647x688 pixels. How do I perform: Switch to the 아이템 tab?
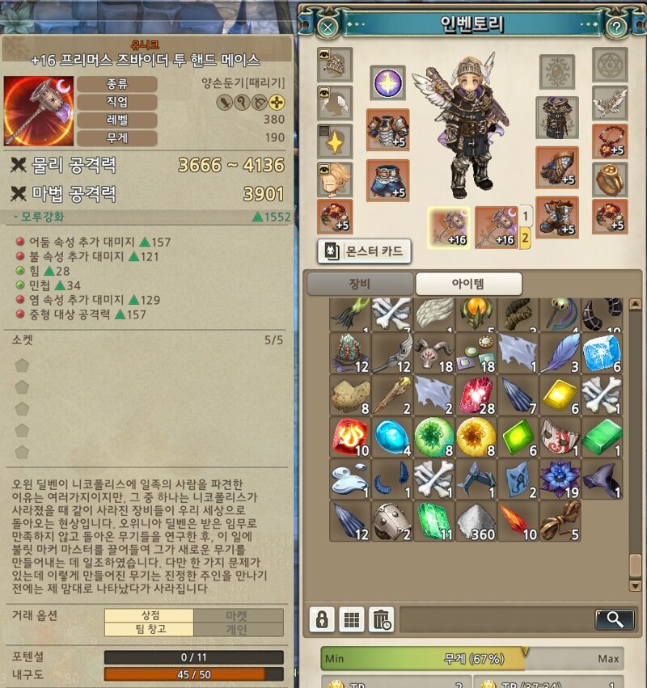click(x=468, y=284)
